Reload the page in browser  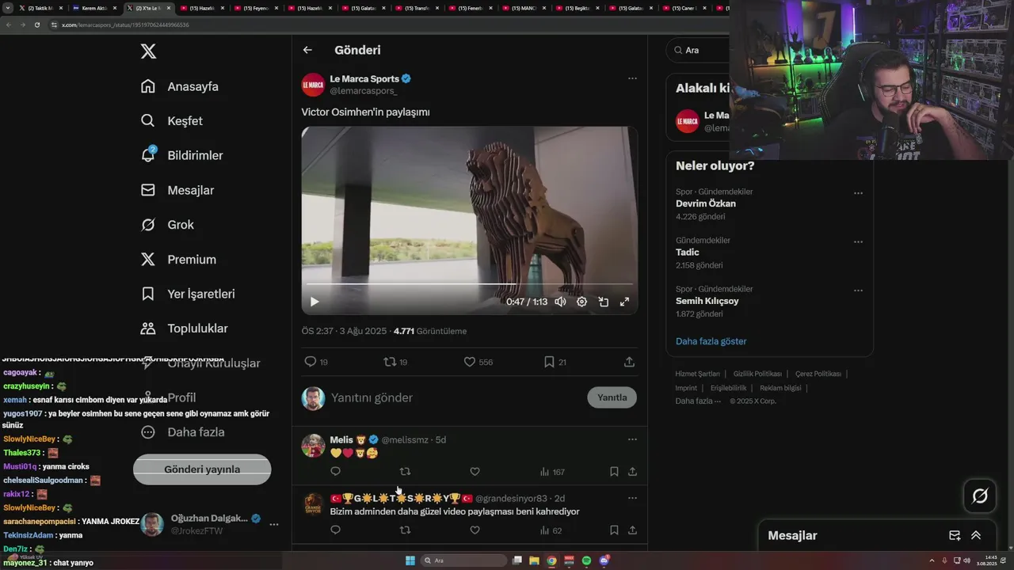tap(36, 25)
